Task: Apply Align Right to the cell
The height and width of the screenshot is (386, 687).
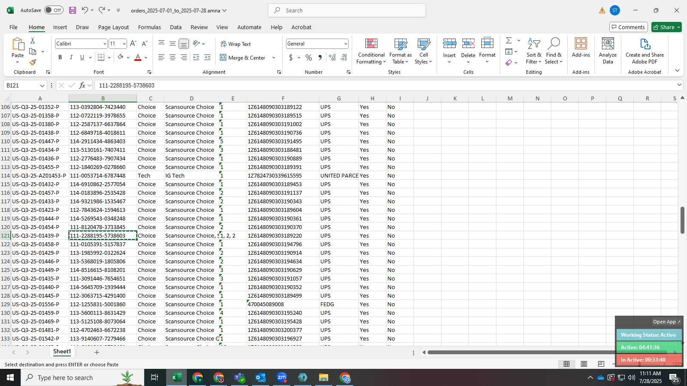Action: [183, 57]
